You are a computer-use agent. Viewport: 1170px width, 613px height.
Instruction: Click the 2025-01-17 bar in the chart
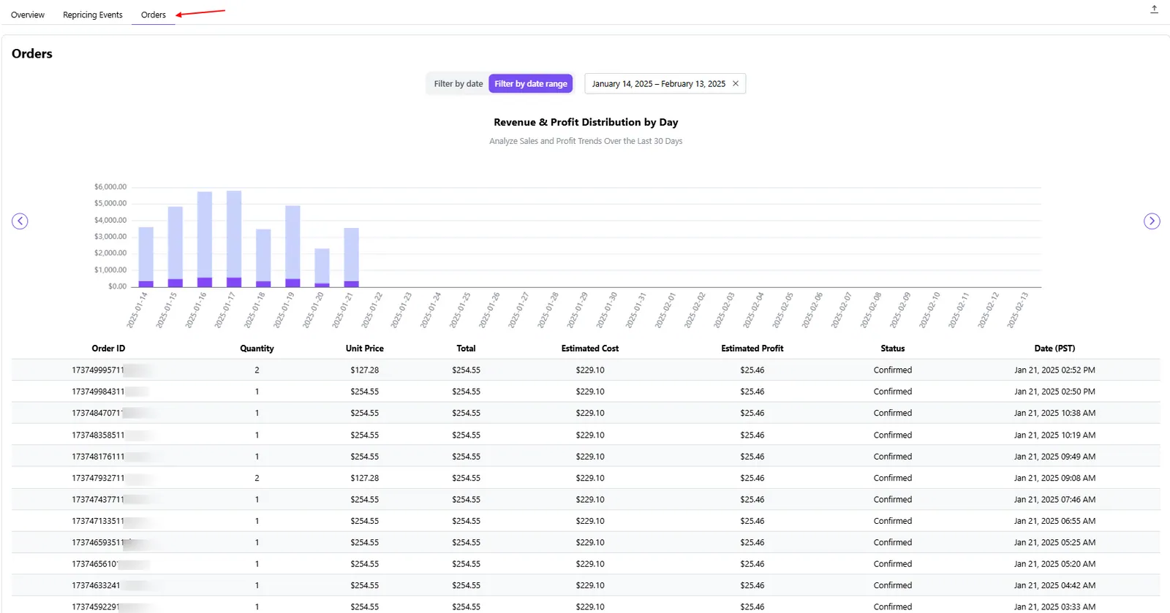click(x=234, y=239)
